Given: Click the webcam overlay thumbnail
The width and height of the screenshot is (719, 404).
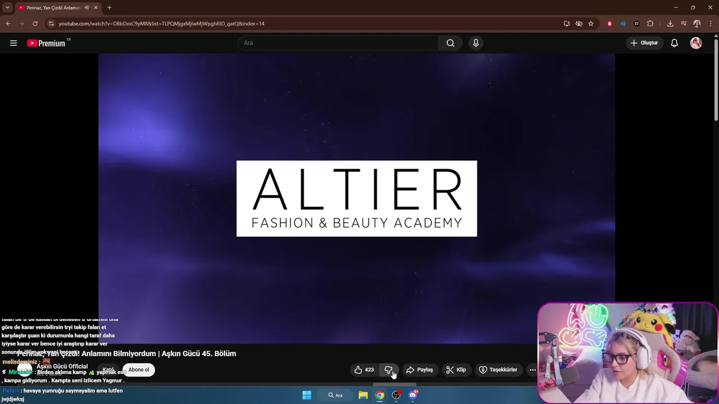Looking at the screenshot, I should (x=627, y=353).
